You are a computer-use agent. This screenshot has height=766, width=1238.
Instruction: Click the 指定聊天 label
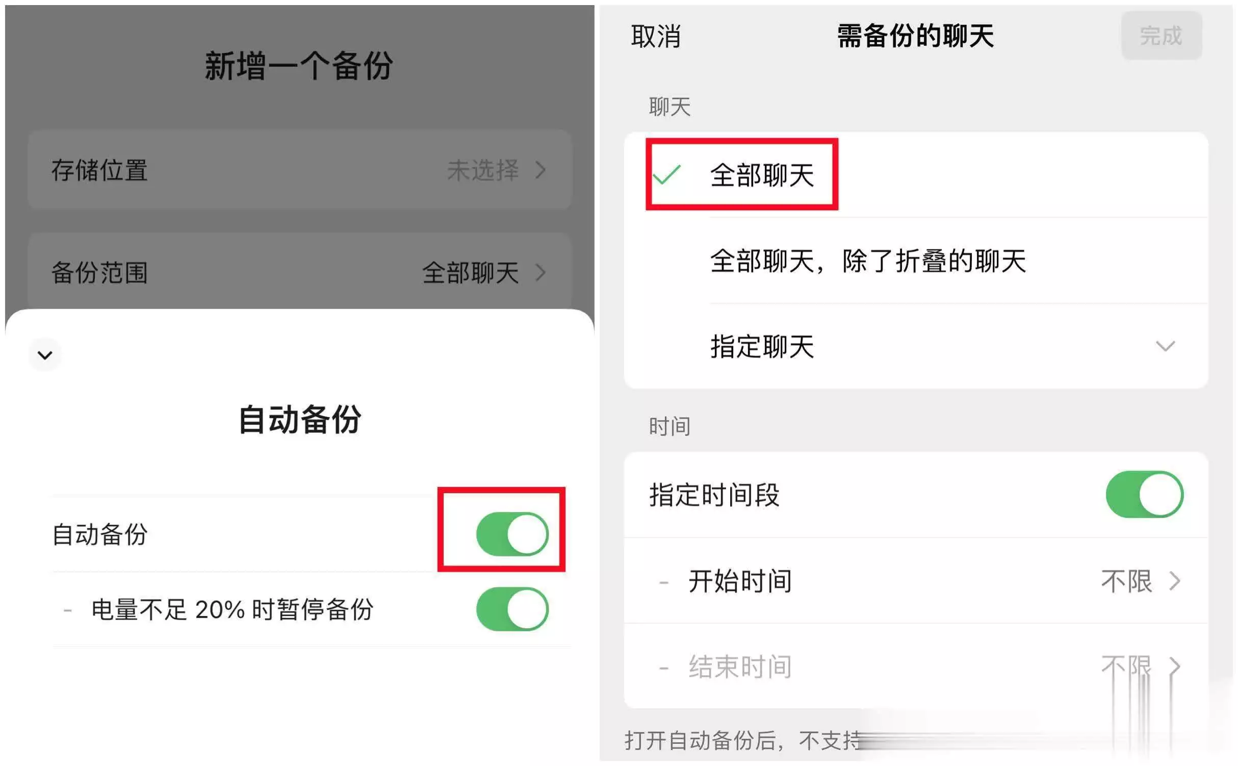coord(762,346)
